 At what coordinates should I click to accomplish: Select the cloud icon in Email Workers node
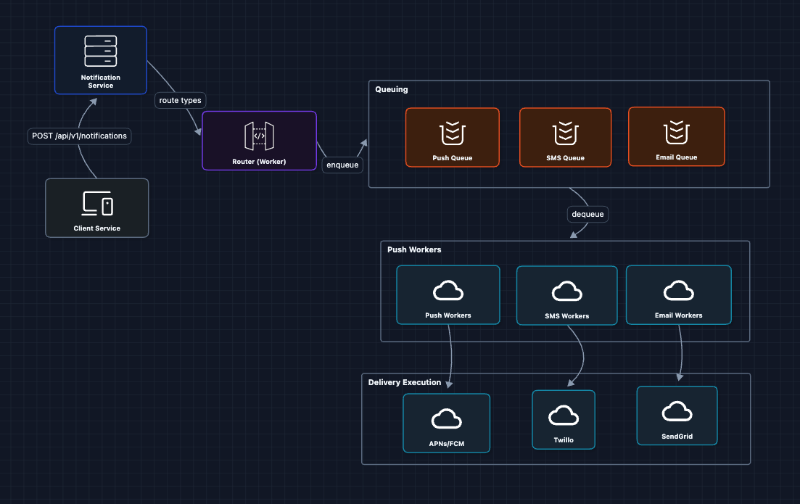[x=678, y=291]
